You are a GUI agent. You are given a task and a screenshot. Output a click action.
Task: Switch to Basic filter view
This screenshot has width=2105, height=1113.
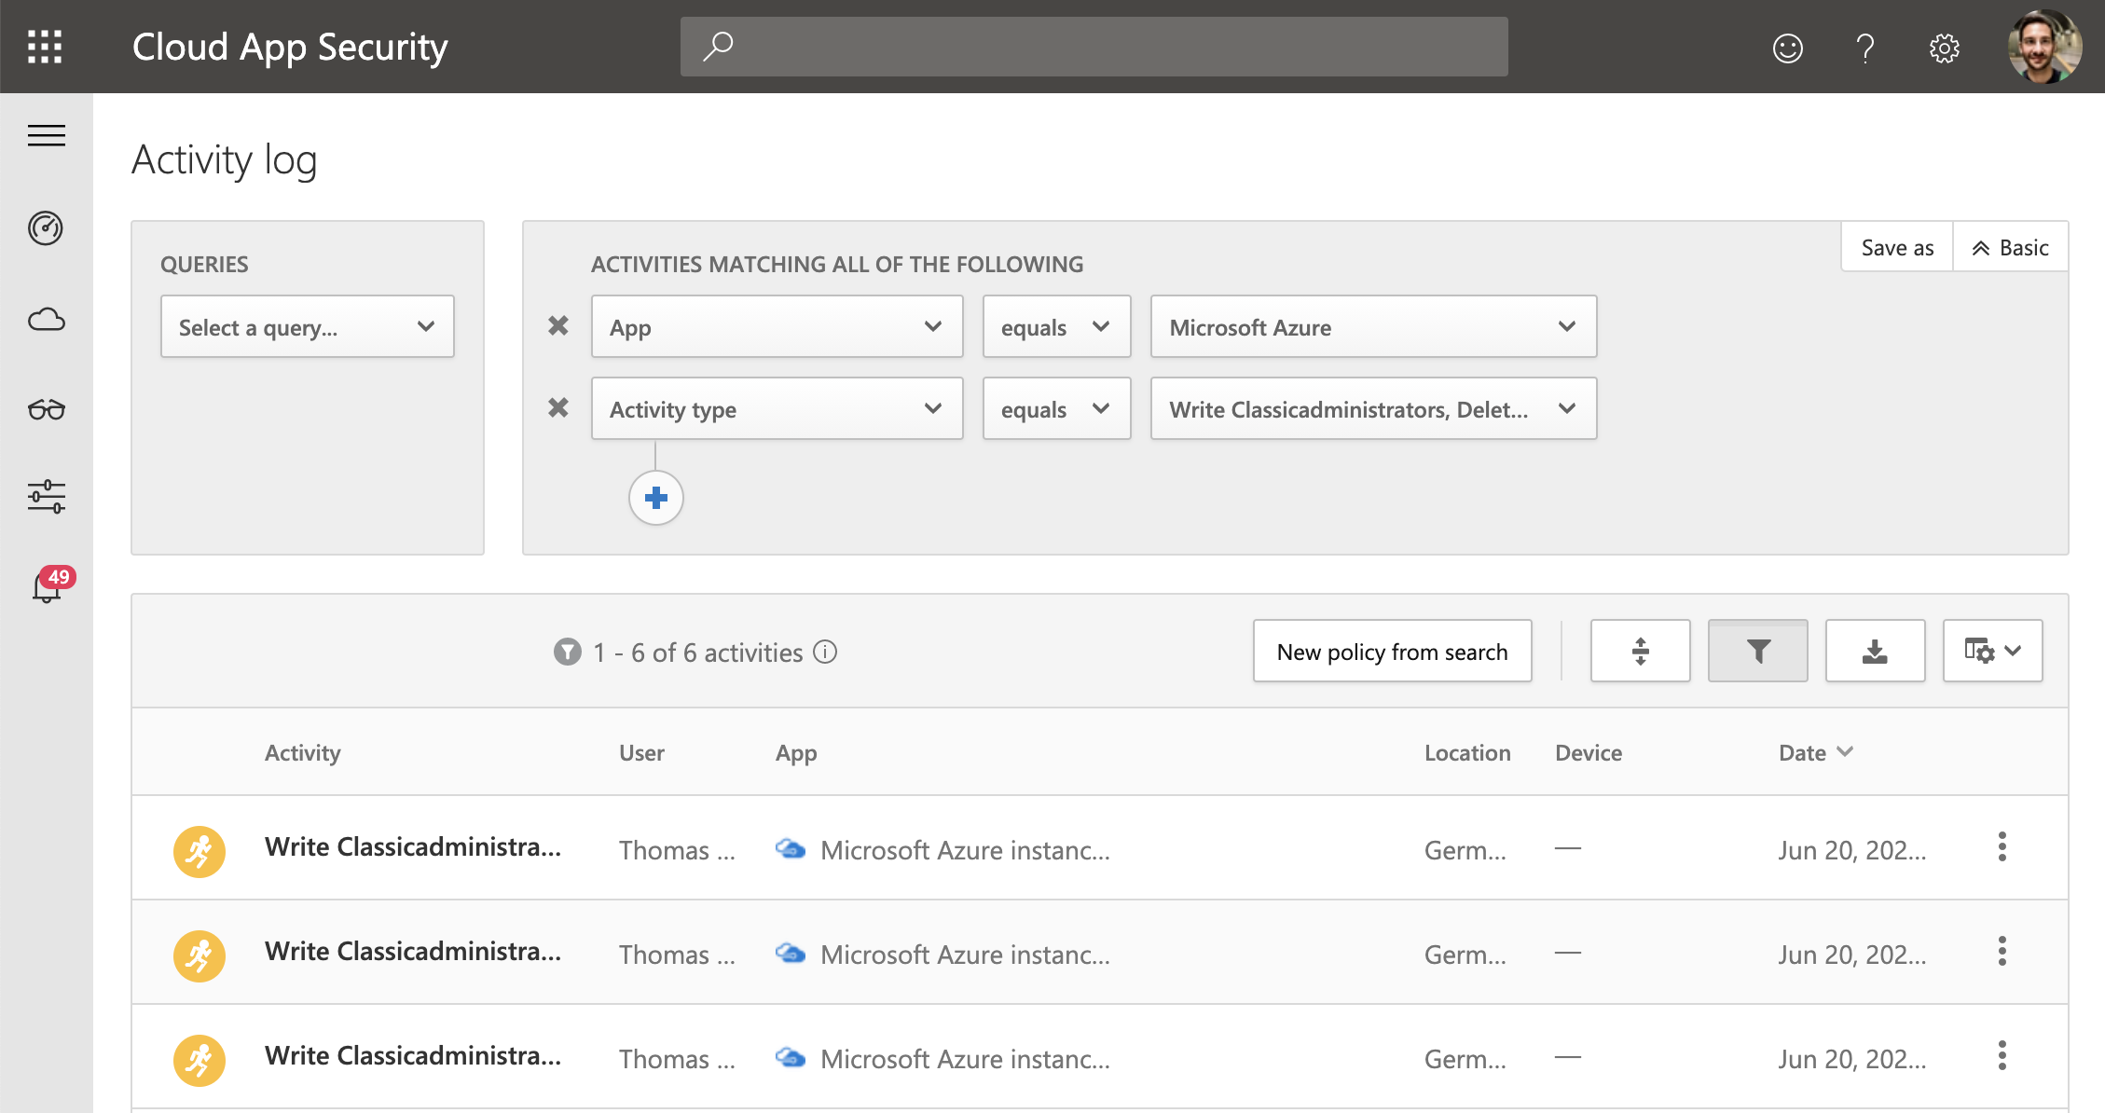point(2010,247)
